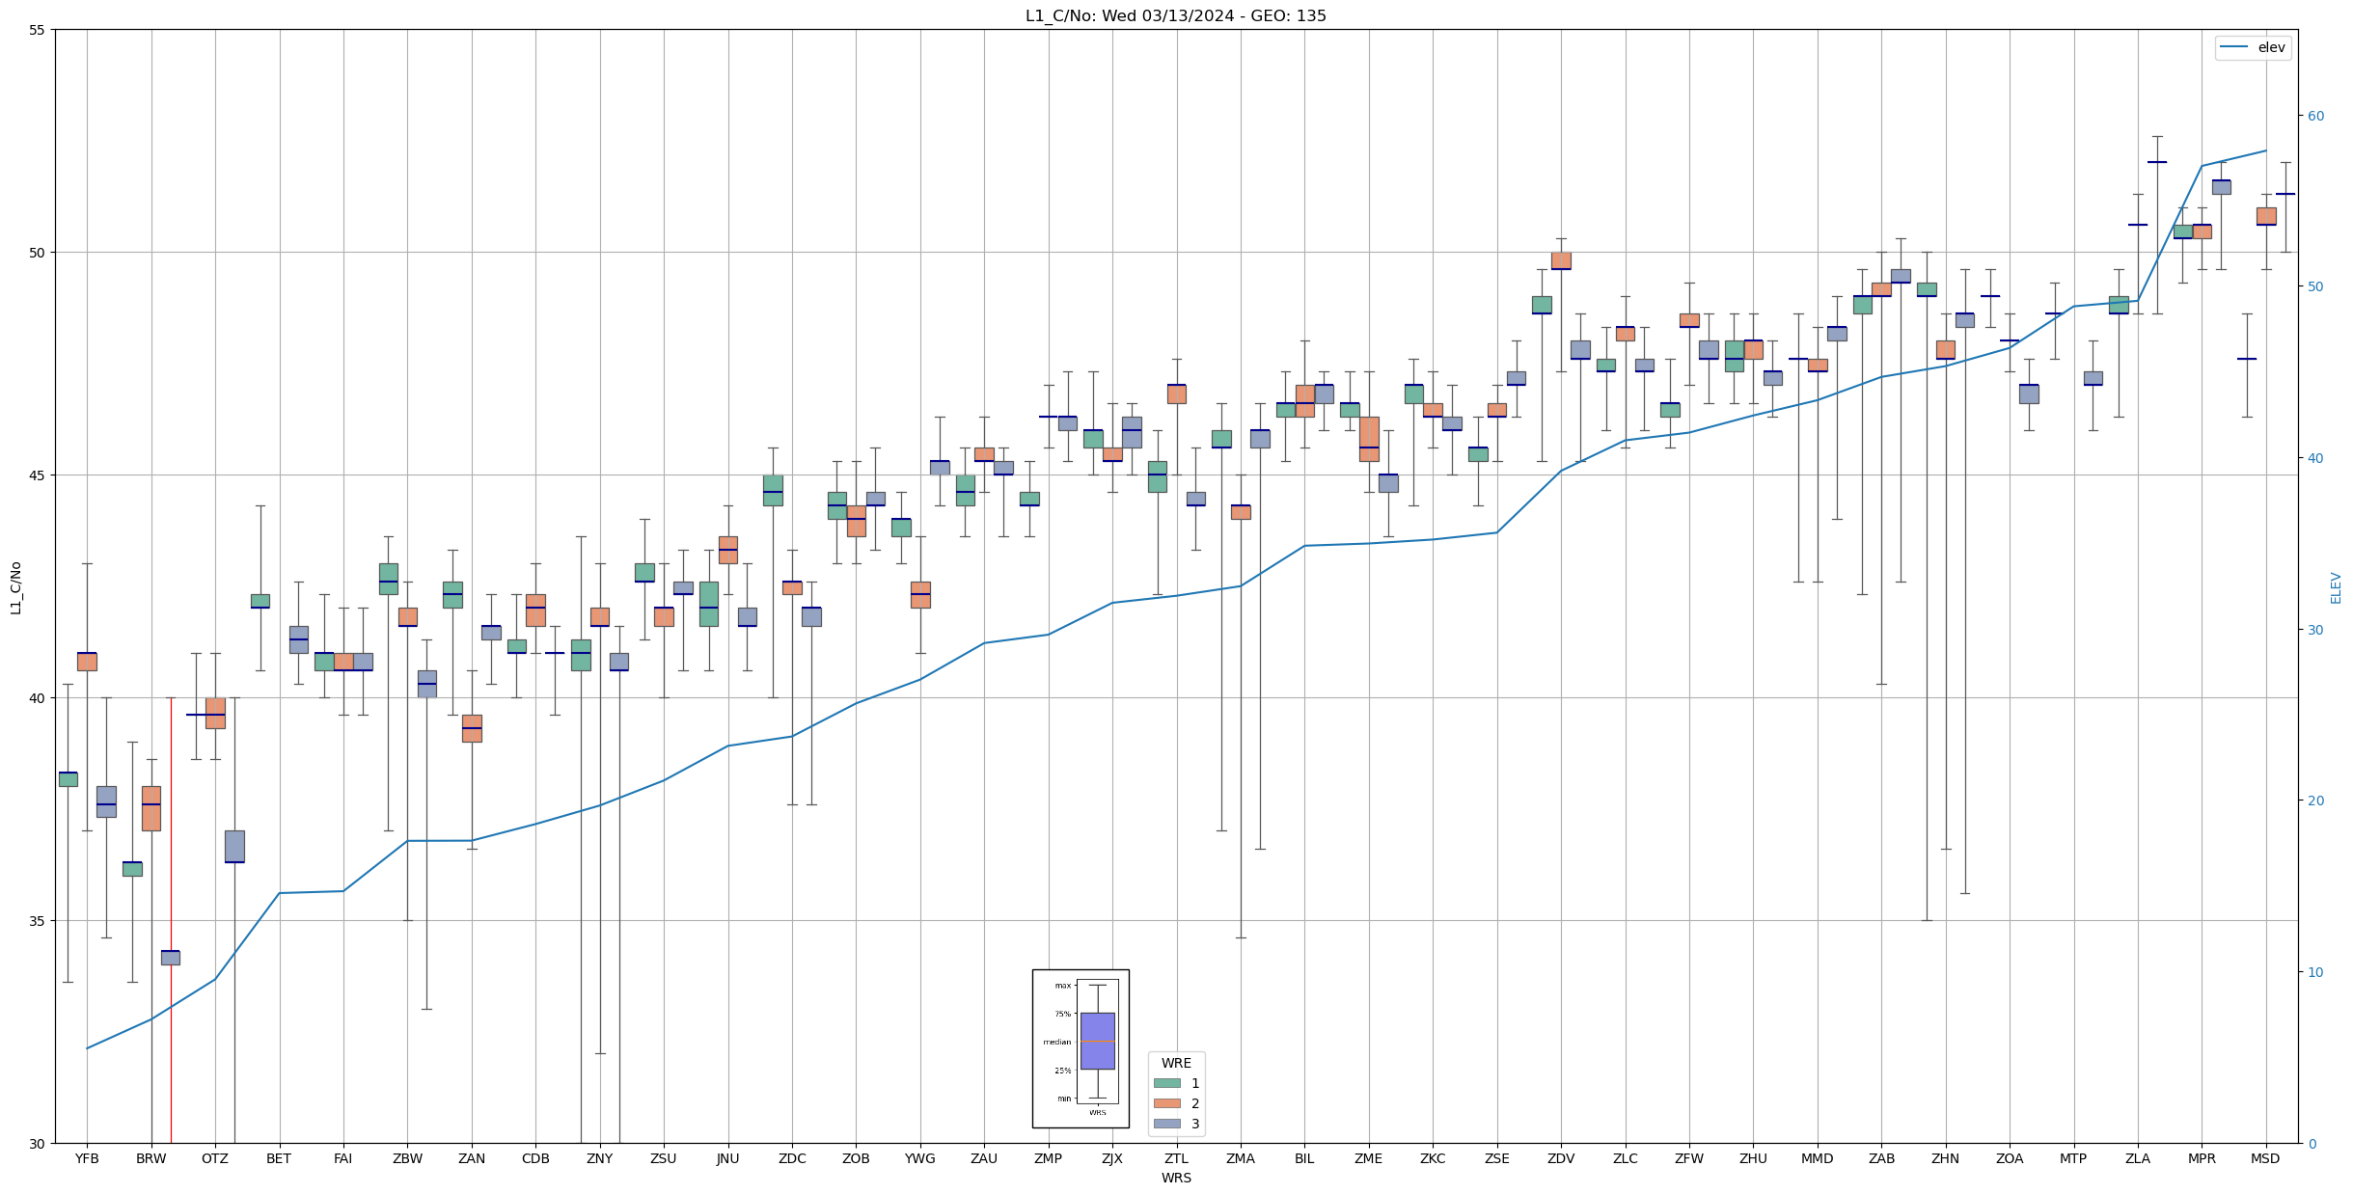This screenshot has height=1194, width=2353.
Task: Click the BIL station label
Action: (1304, 1159)
